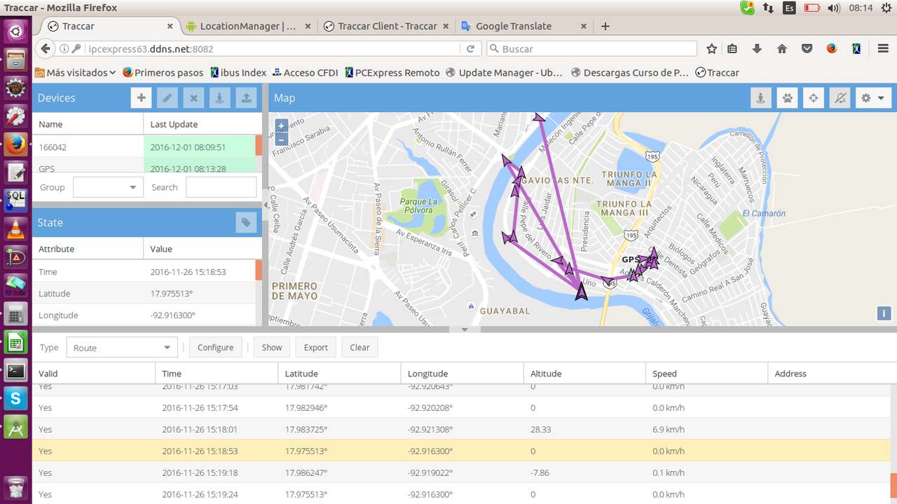The height and width of the screenshot is (504, 897).
Task: Click the Configure report button
Action: coord(215,348)
